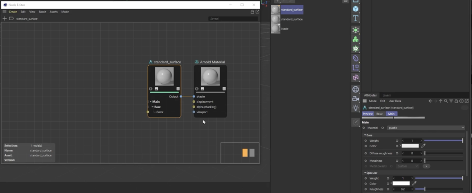The height and width of the screenshot is (193, 472).
Task: Click the green subdivision generator icon
Action: pyautogui.click(x=356, y=30)
